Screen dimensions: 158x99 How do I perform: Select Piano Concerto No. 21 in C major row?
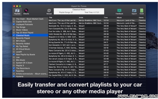(97, 70)
